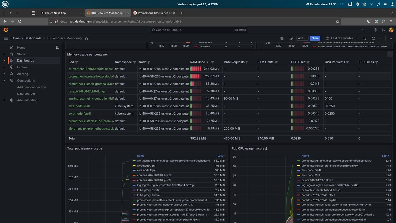Open the Firefox application menu
Screen dimensions: 396x223
coord(390,21)
